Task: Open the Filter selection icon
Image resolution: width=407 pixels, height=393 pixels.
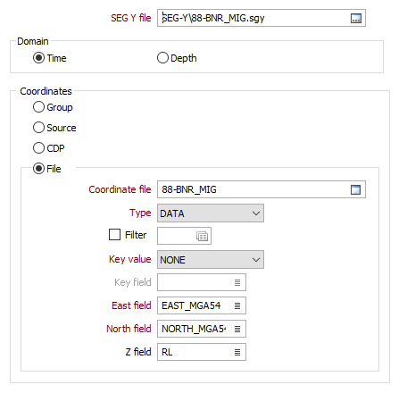Action: point(202,237)
